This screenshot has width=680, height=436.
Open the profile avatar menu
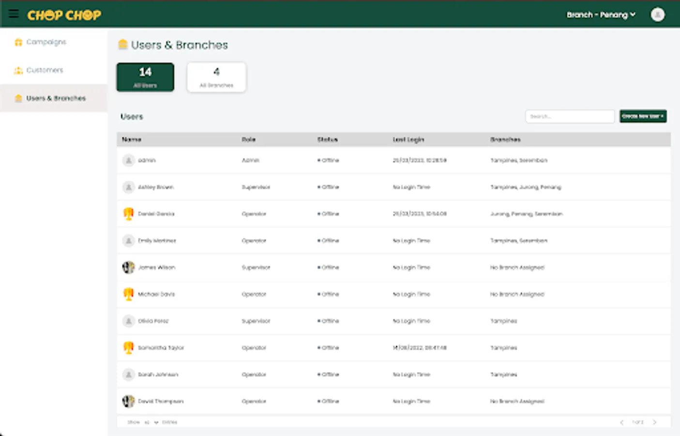click(x=657, y=15)
